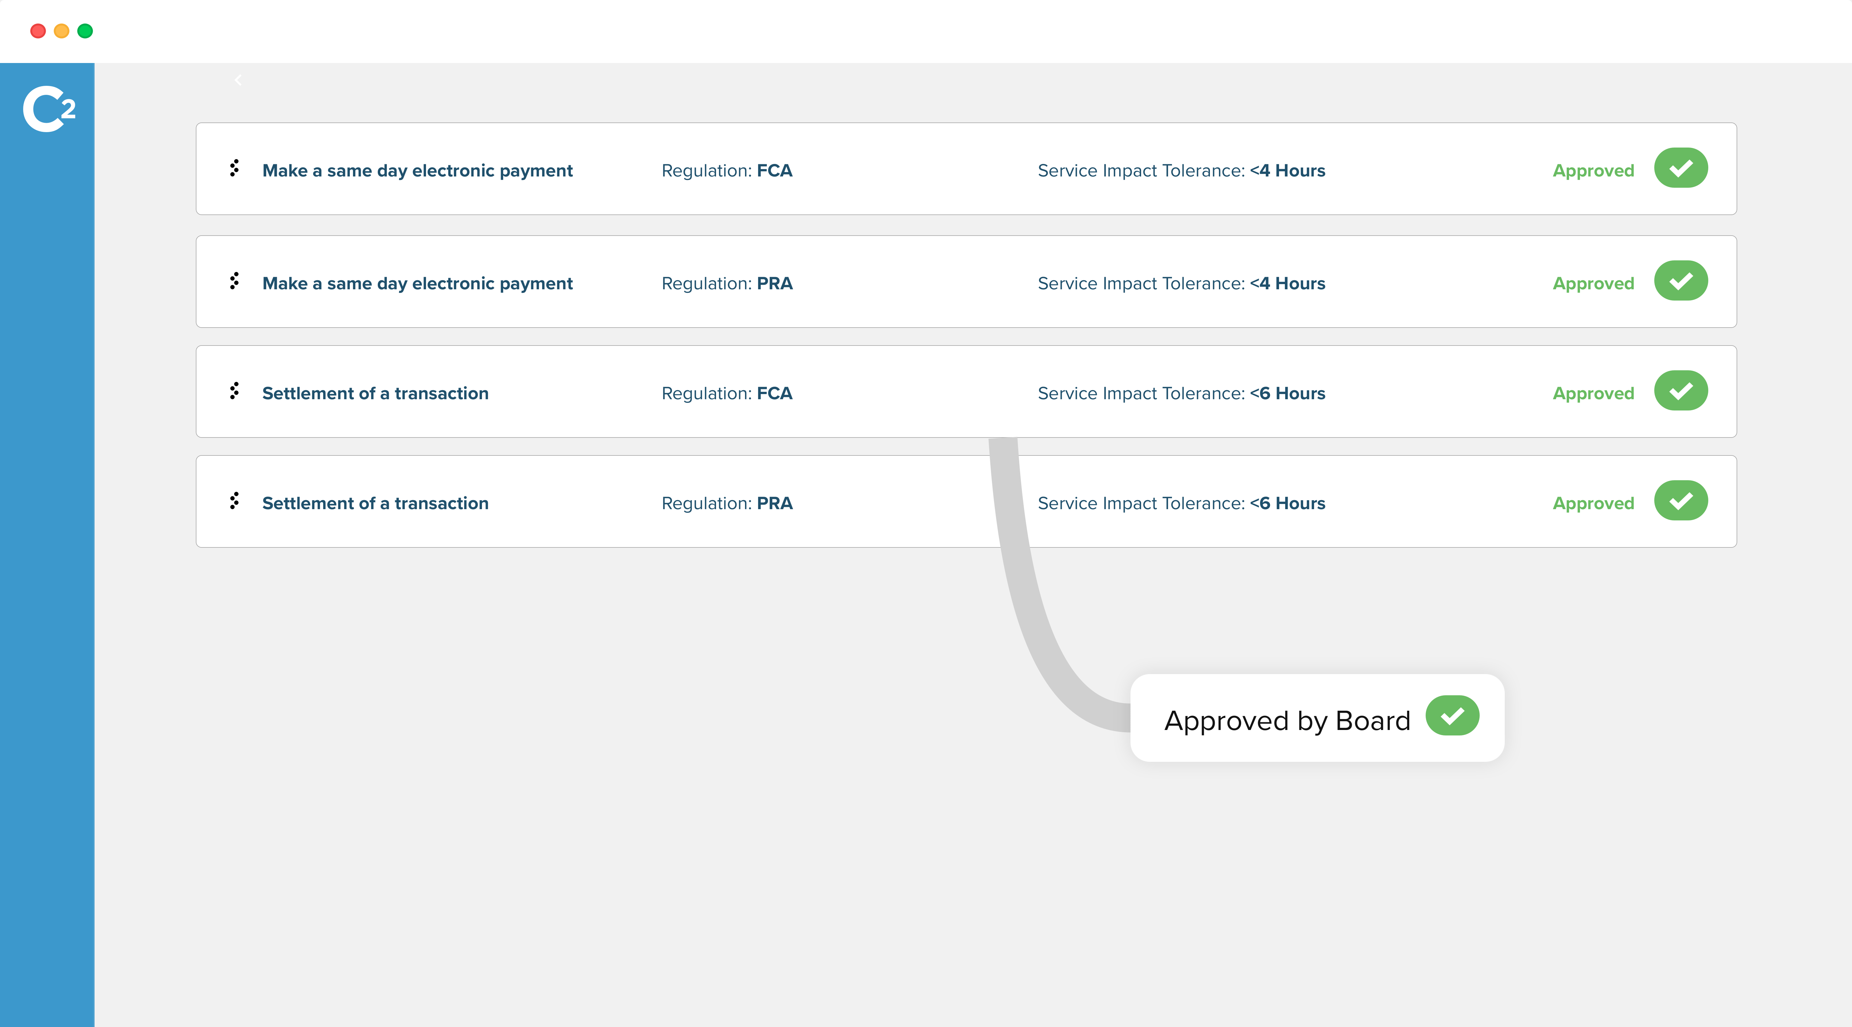Screen dimensions: 1852x1027
Task: Click drag handle of first FCA payment row
Action: tap(234, 168)
